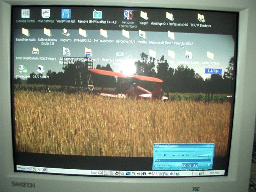This screenshot has height=192, width=256.
Task: Open the C-Media Control icon
Action: pyautogui.click(x=26, y=14)
